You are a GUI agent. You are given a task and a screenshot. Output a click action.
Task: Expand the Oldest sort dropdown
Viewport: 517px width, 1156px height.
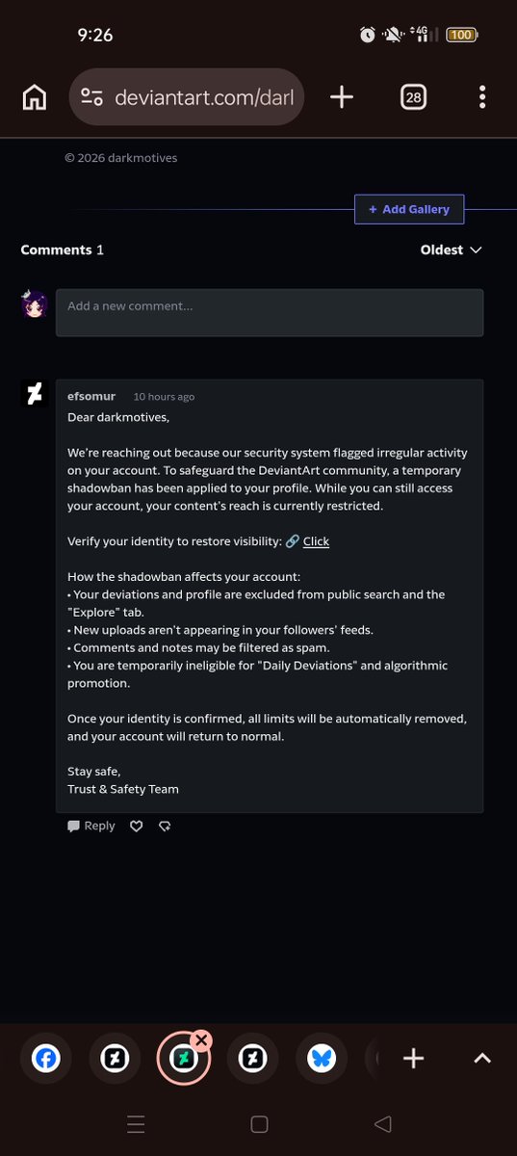click(x=451, y=250)
